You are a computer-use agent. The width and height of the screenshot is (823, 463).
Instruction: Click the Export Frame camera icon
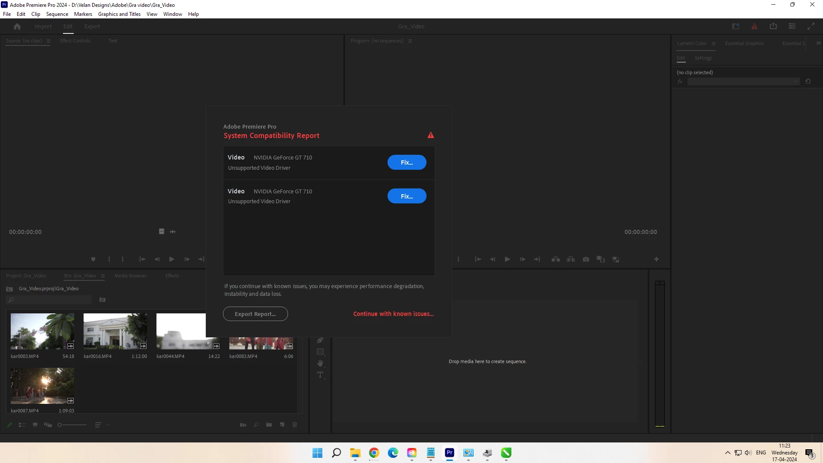tap(586, 259)
